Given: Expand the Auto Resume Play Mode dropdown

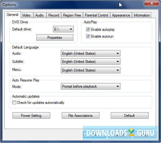Looking at the screenshot, I should pyautogui.click(x=90, y=86).
